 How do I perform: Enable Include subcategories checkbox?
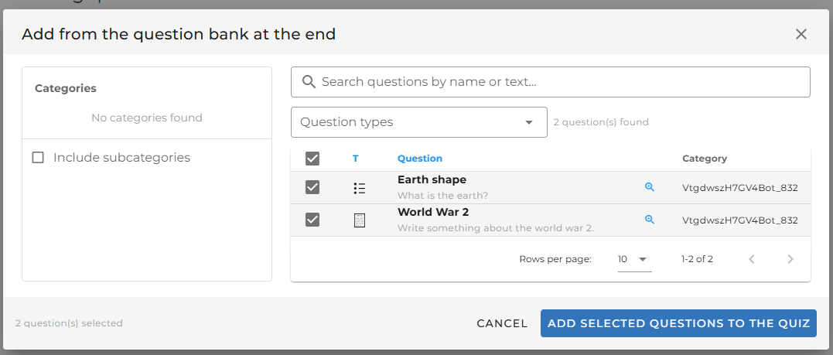38,158
